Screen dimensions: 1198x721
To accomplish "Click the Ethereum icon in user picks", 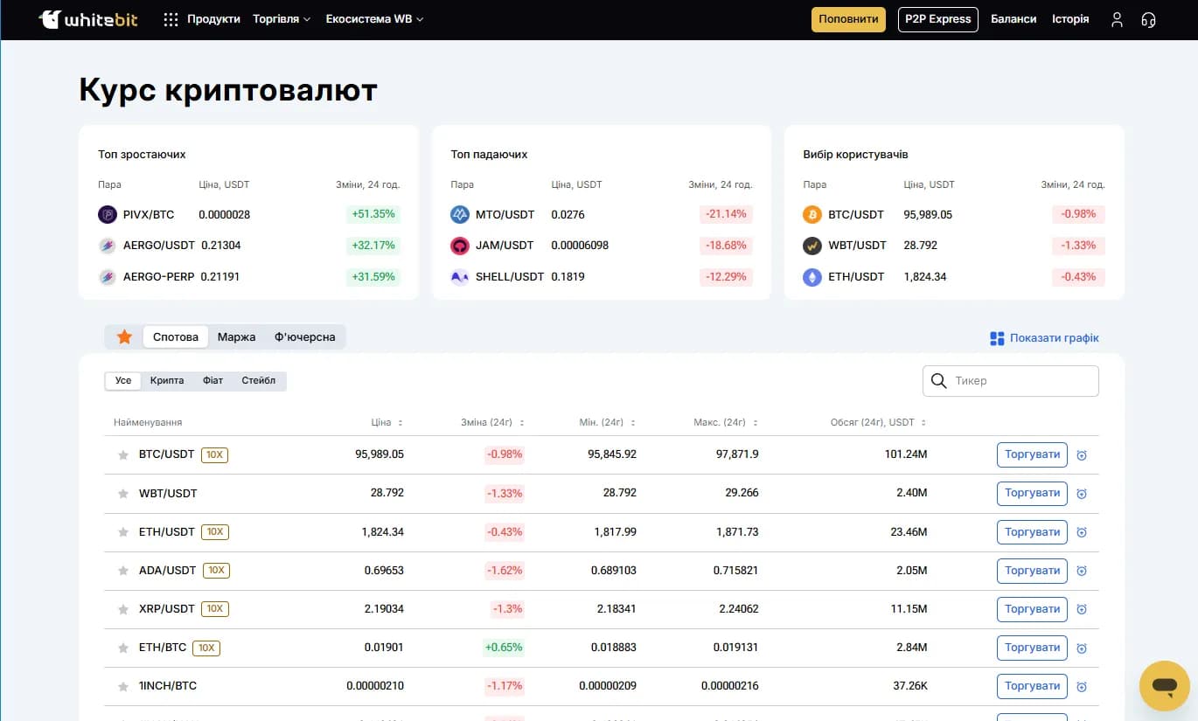I will (812, 277).
